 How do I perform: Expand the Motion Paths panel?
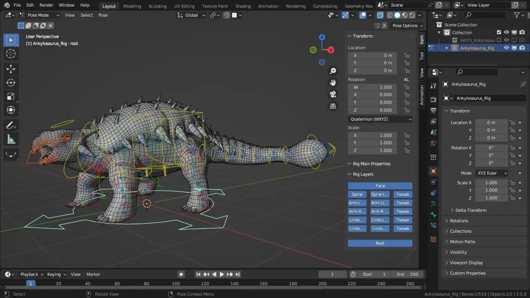[x=462, y=241]
